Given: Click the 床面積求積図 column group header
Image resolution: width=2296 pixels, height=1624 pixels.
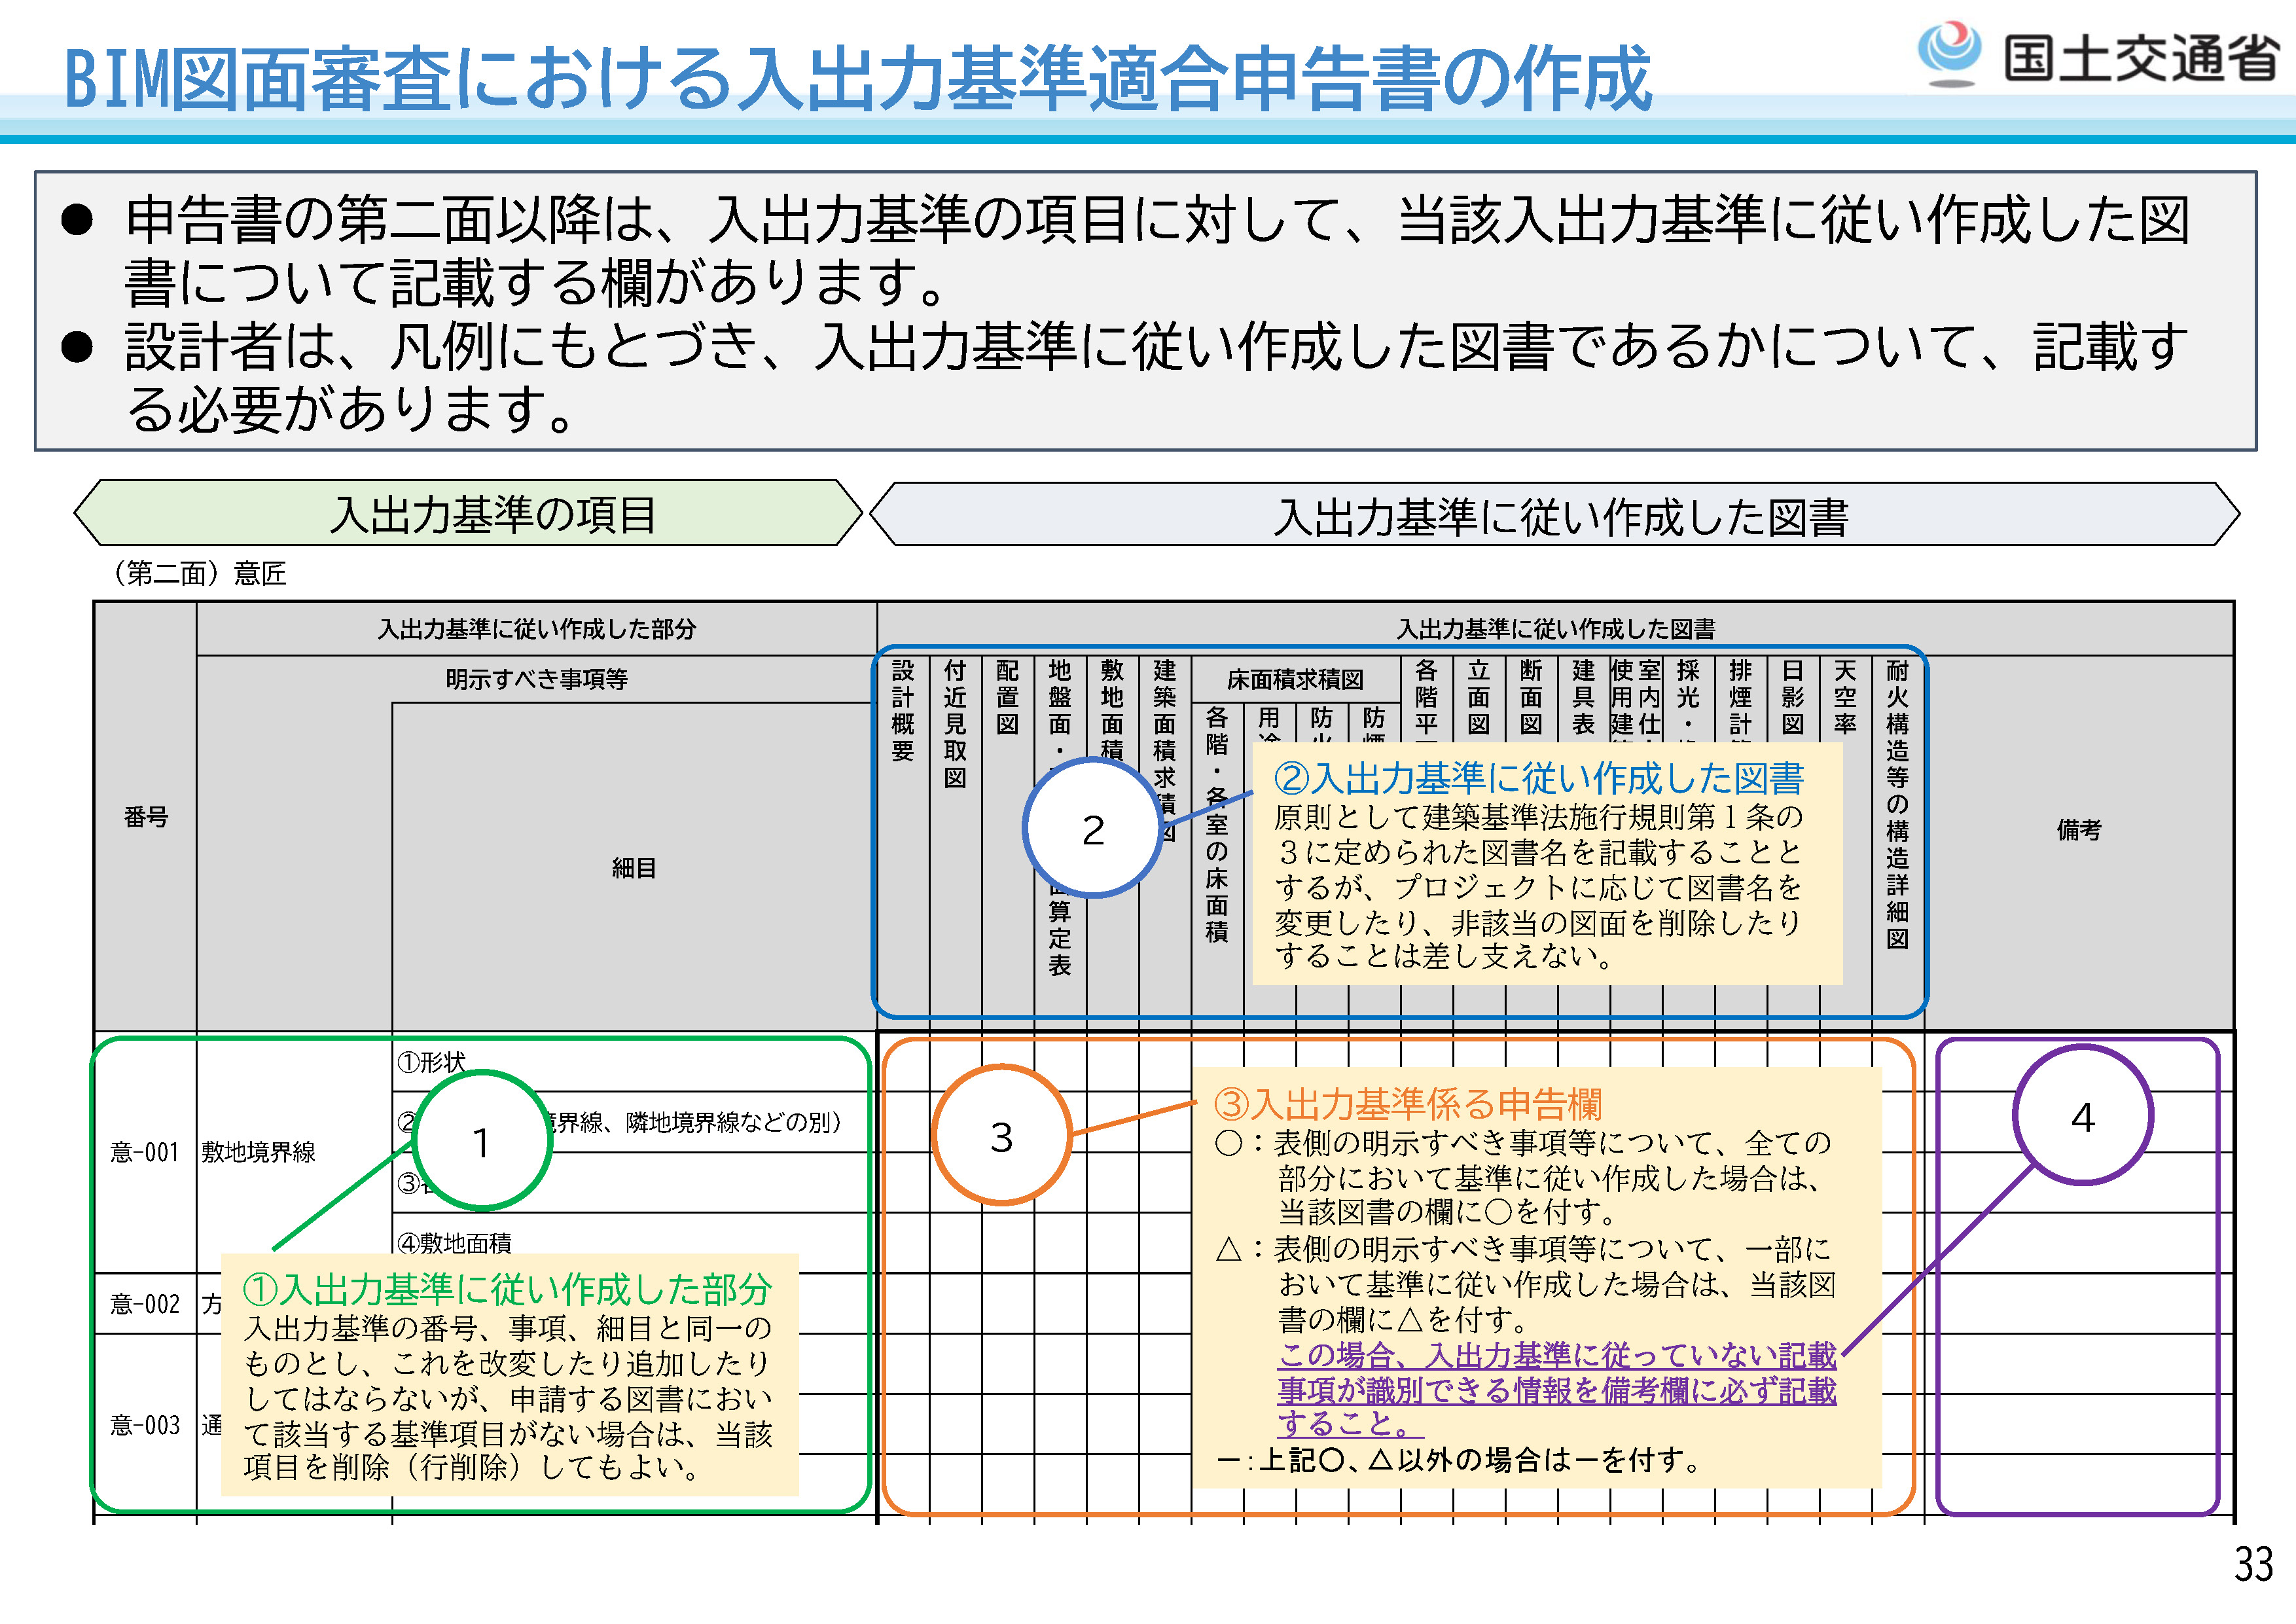Looking at the screenshot, I should point(1295,680).
